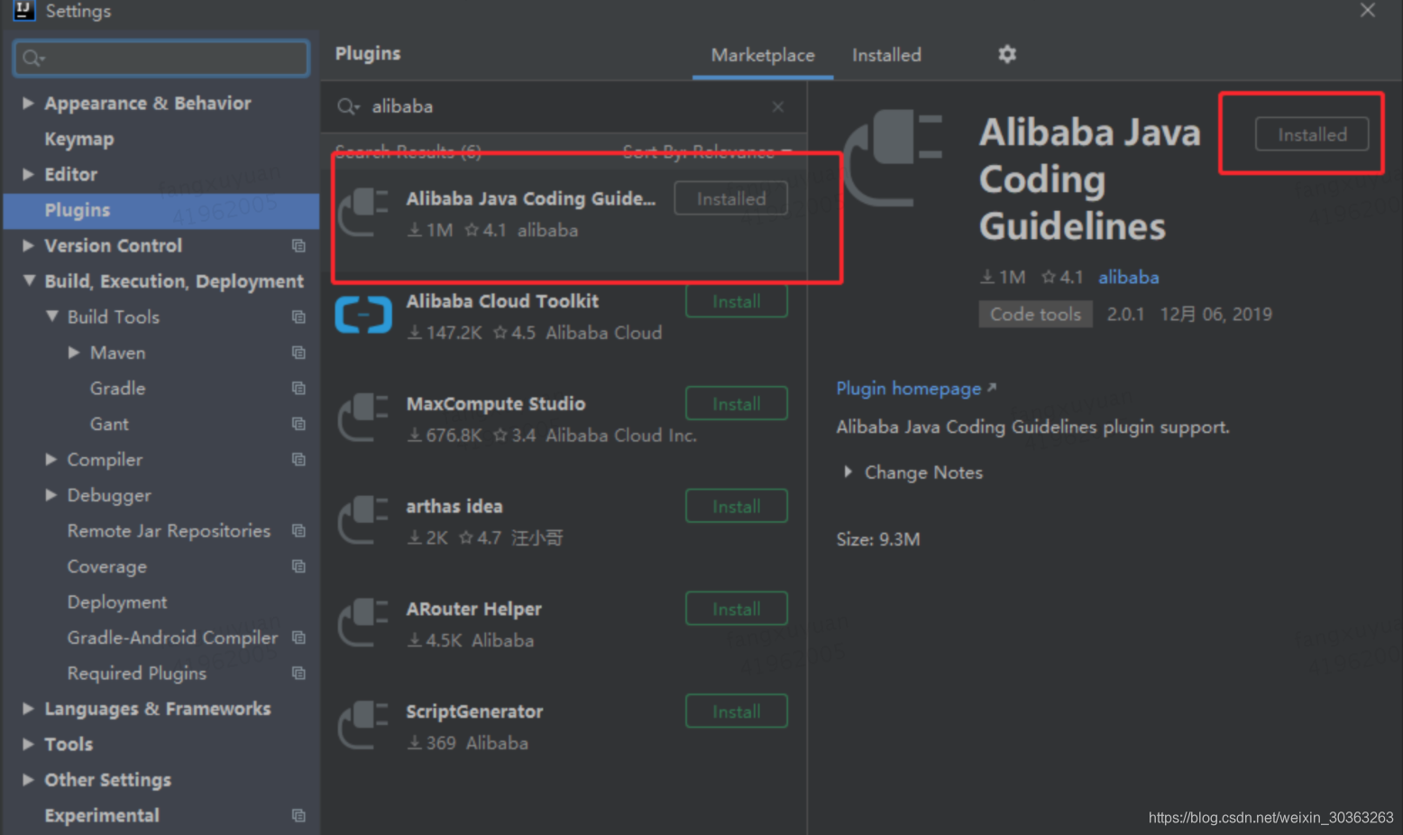Click the project-level icon beside Required Plugins
The image size is (1403, 835).
point(298,673)
